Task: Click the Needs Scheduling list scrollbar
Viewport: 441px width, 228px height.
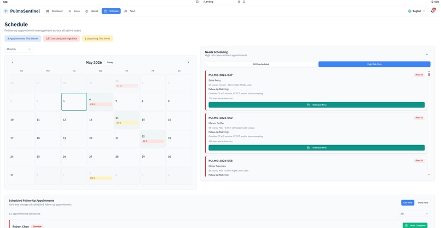Action: click(429, 74)
